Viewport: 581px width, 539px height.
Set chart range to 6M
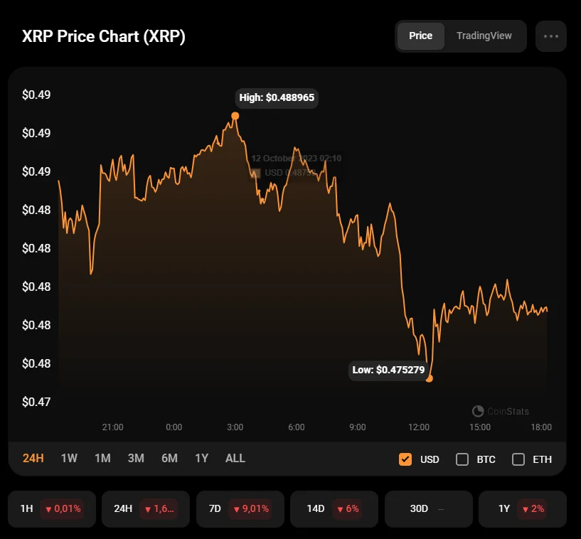169,458
